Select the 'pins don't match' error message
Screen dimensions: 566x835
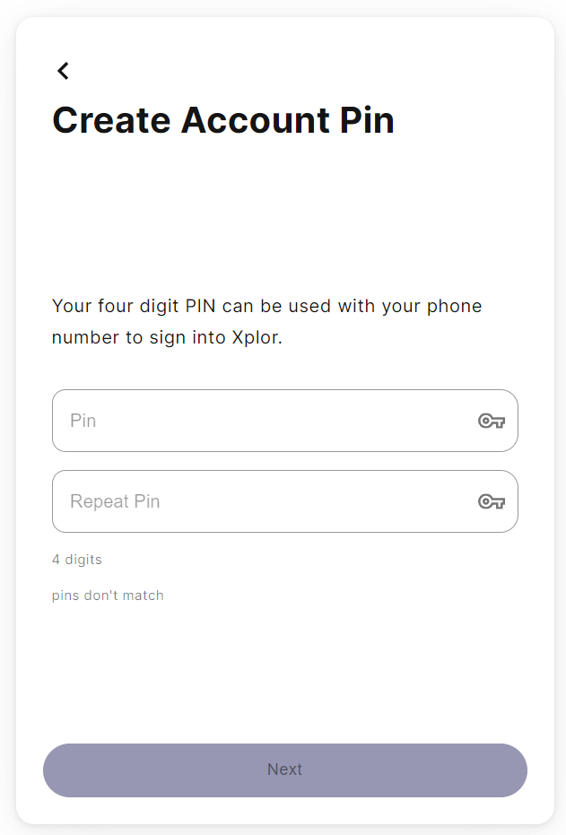click(x=108, y=595)
